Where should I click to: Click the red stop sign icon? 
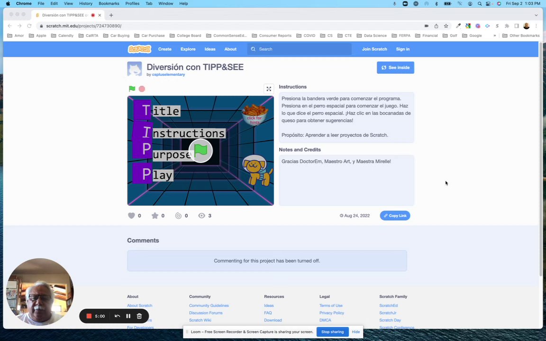point(142,89)
